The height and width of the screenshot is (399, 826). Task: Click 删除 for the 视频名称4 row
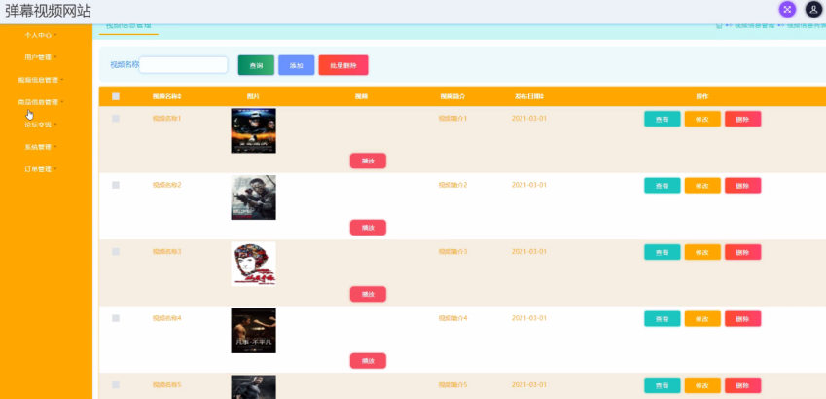point(742,319)
